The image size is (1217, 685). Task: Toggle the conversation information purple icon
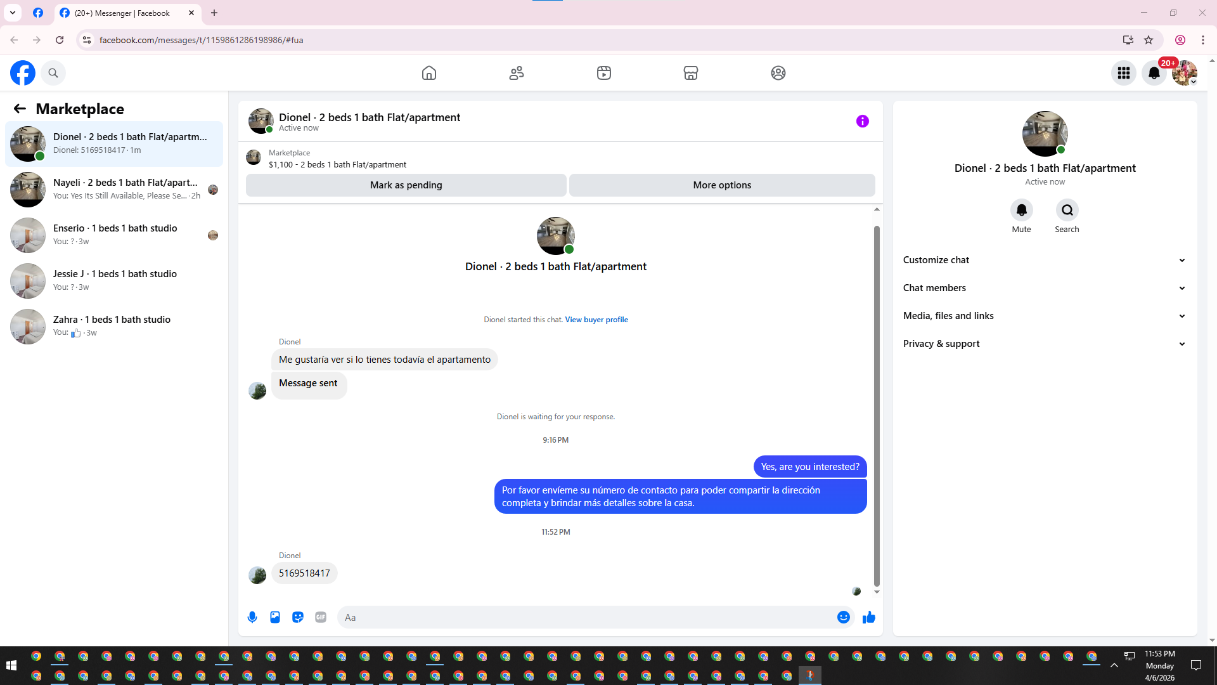(x=863, y=121)
